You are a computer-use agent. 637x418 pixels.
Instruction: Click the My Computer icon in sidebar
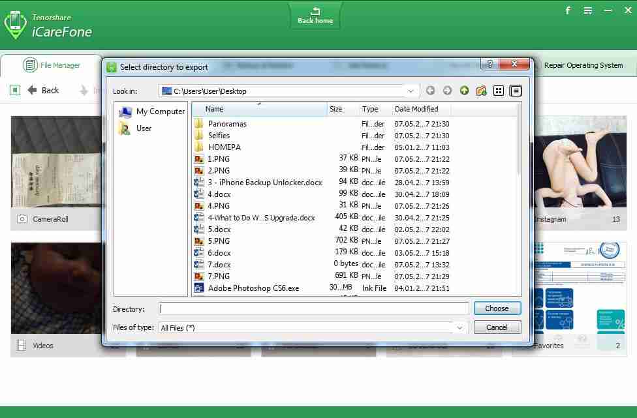(125, 112)
